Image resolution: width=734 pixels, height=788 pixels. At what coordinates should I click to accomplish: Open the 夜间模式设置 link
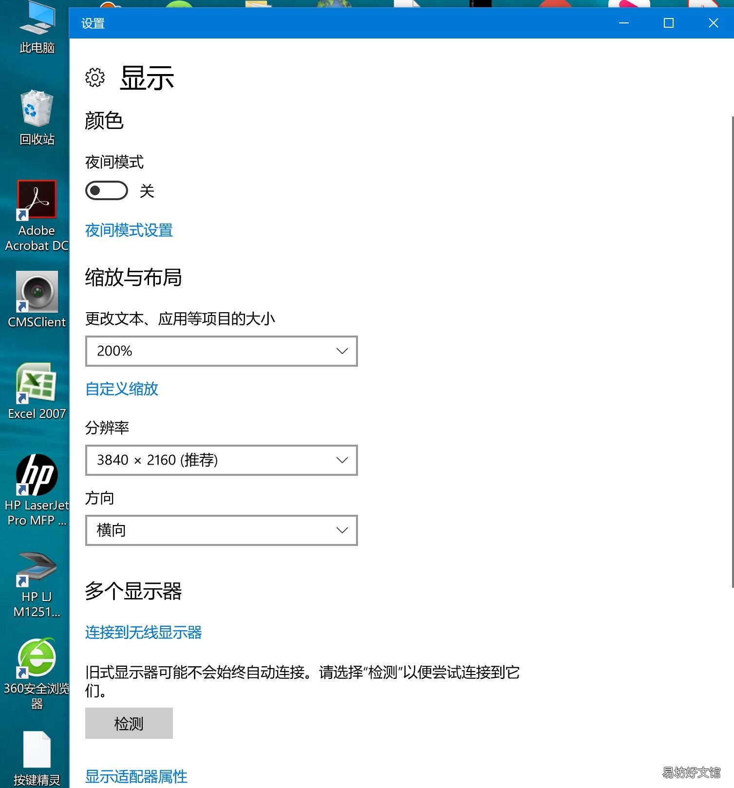point(129,230)
